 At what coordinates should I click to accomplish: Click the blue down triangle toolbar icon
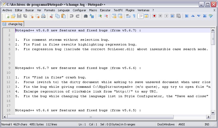(x=199, y=16)
